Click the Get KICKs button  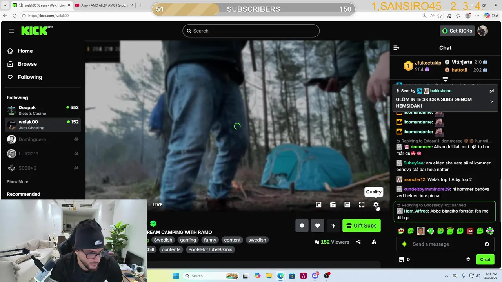pyautogui.click(x=457, y=31)
